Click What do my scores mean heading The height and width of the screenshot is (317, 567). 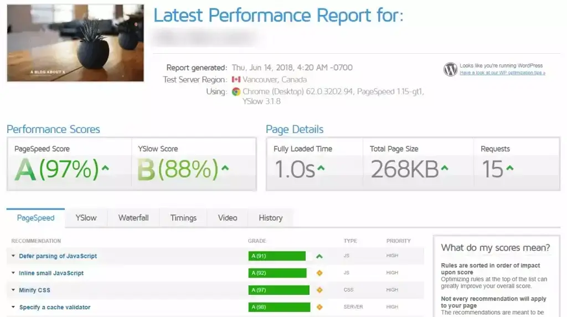[x=496, y=248]
